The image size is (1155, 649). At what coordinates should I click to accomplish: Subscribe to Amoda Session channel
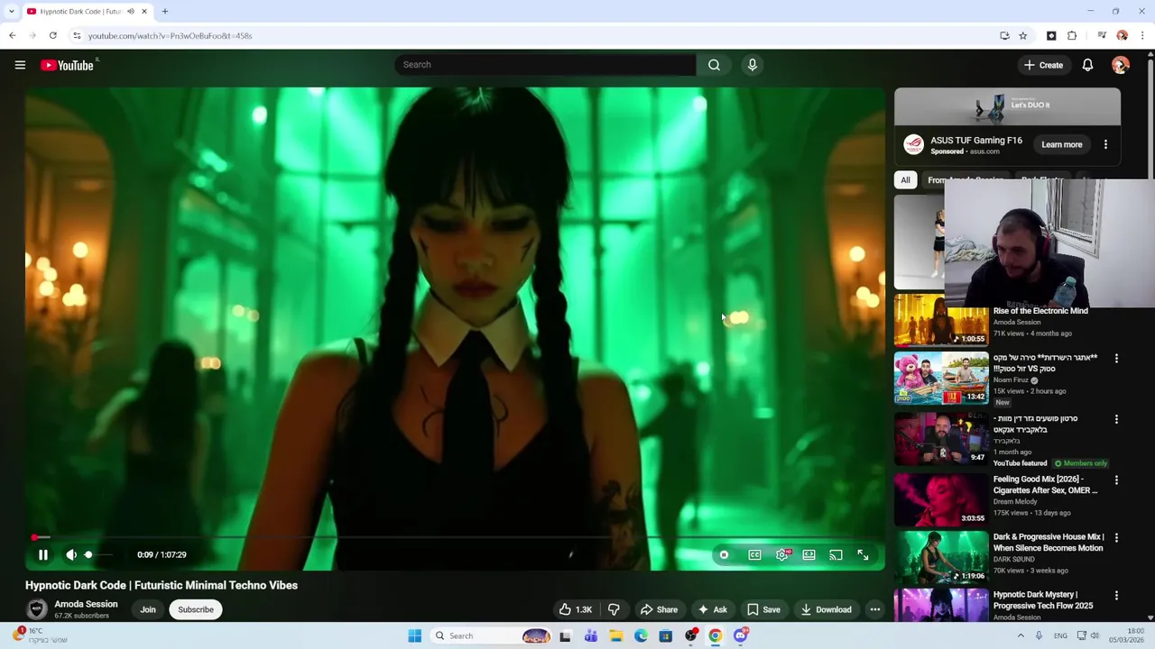(196, 609)
